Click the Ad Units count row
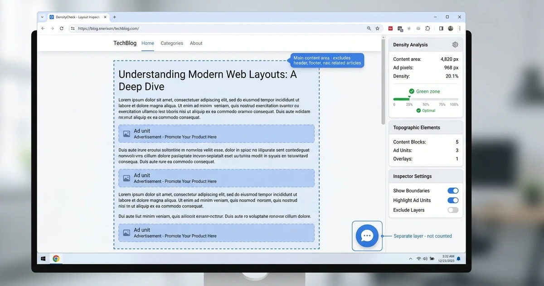Screen dimensions: 544x286 426,150
